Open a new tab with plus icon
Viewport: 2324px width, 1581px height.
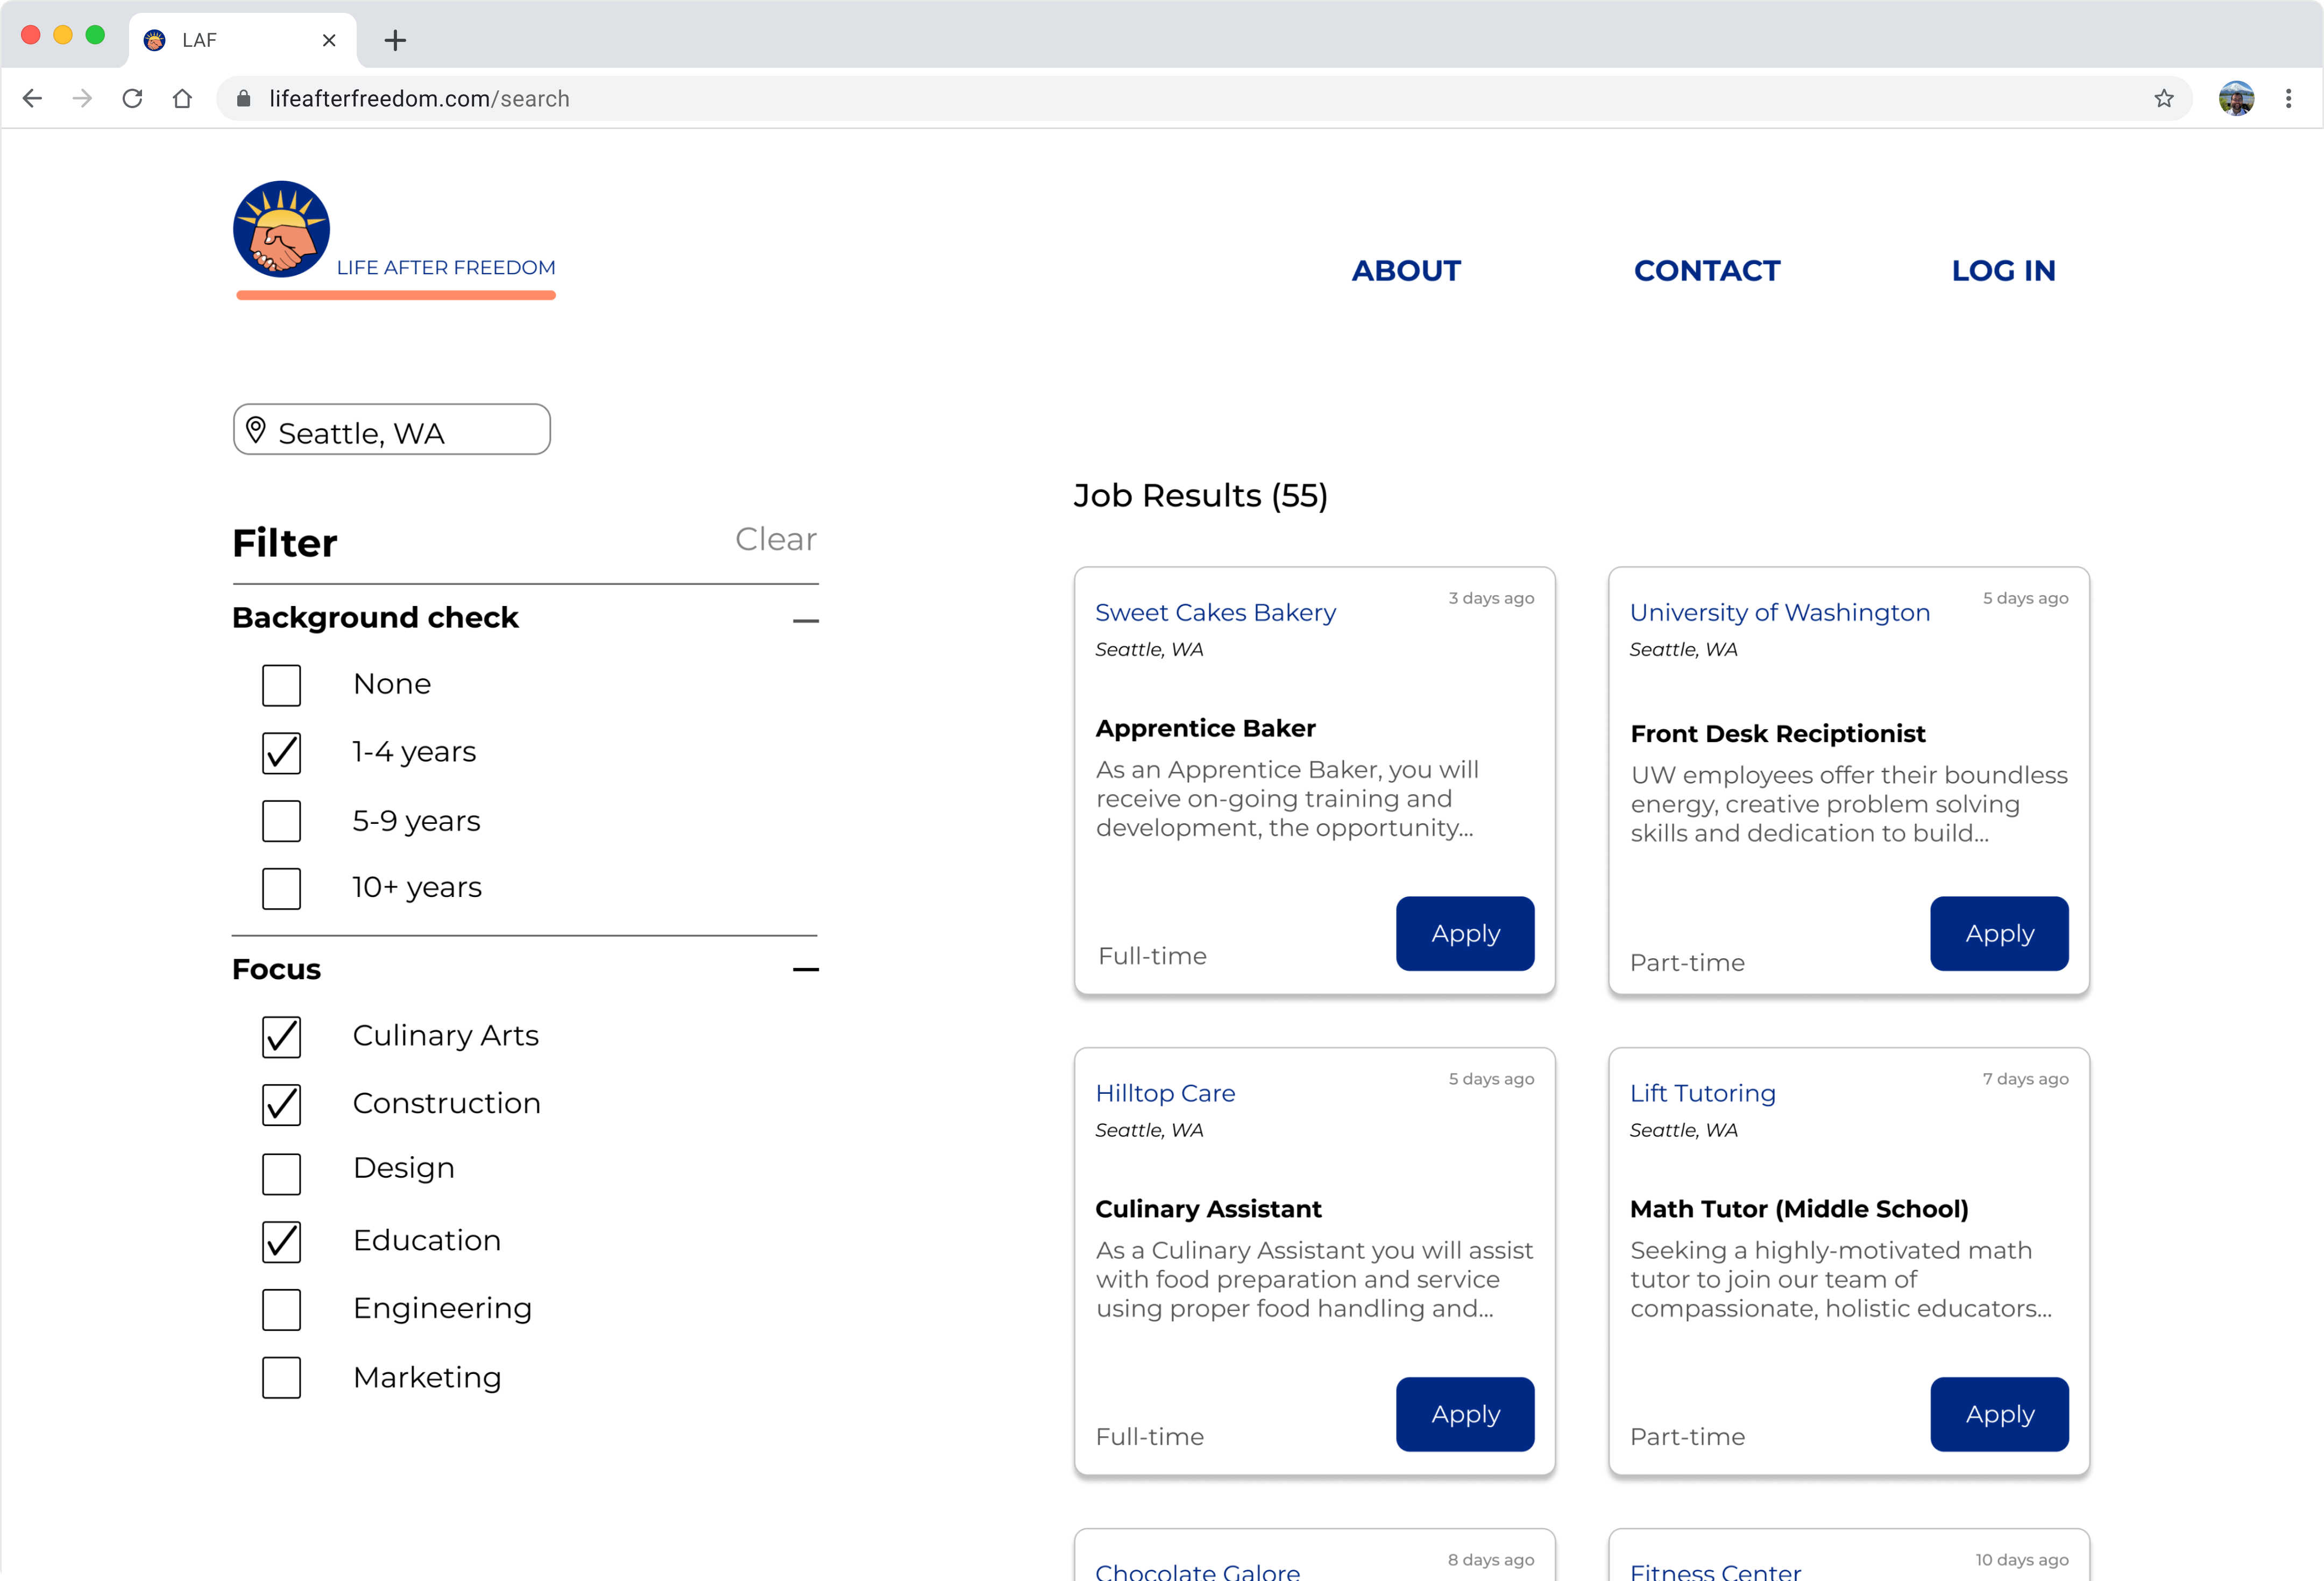pos(395,40)
